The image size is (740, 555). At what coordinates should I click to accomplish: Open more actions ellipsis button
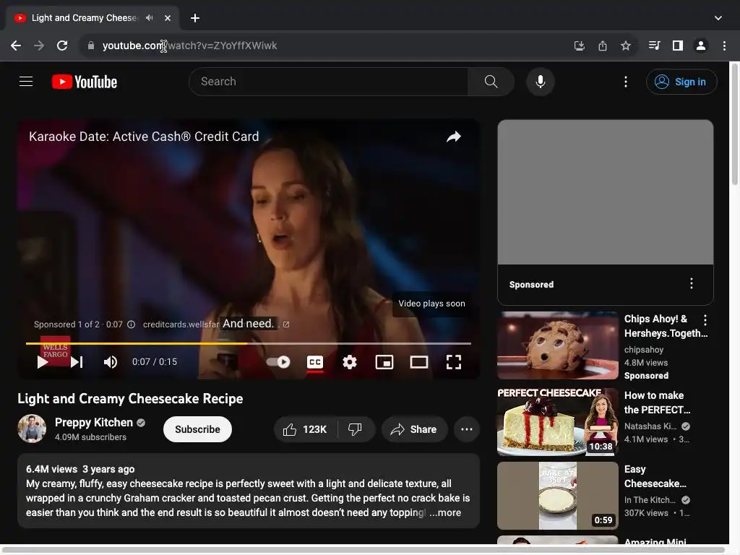pyautogui.click(x=467, y=429)
